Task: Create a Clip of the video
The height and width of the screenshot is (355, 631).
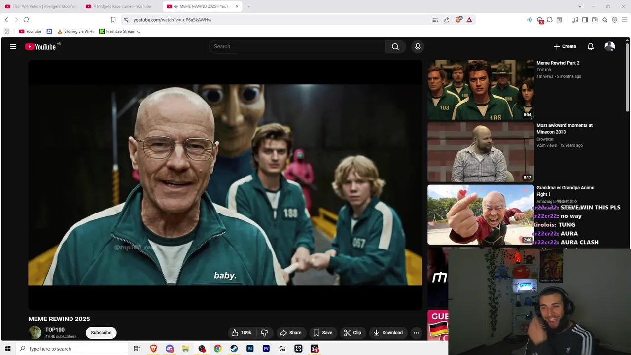Action: pos(352,333)
